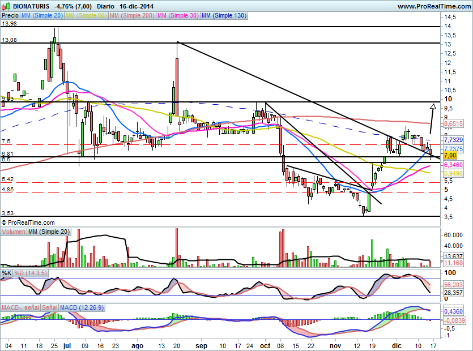Select the MM (Simple 20) indicator label

pyautogui.click(x=42, y=16)
